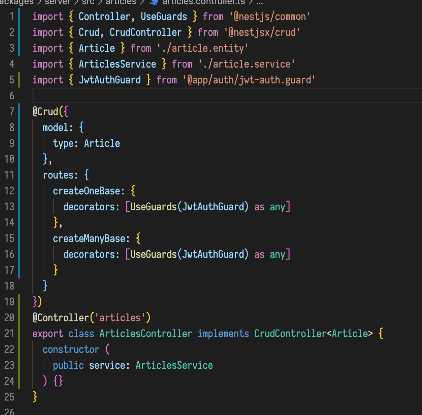This screenshot has height=415, width=422.
Task: Click gutter line number 7 beside @Crud
Action: click(x=12, y=111)
